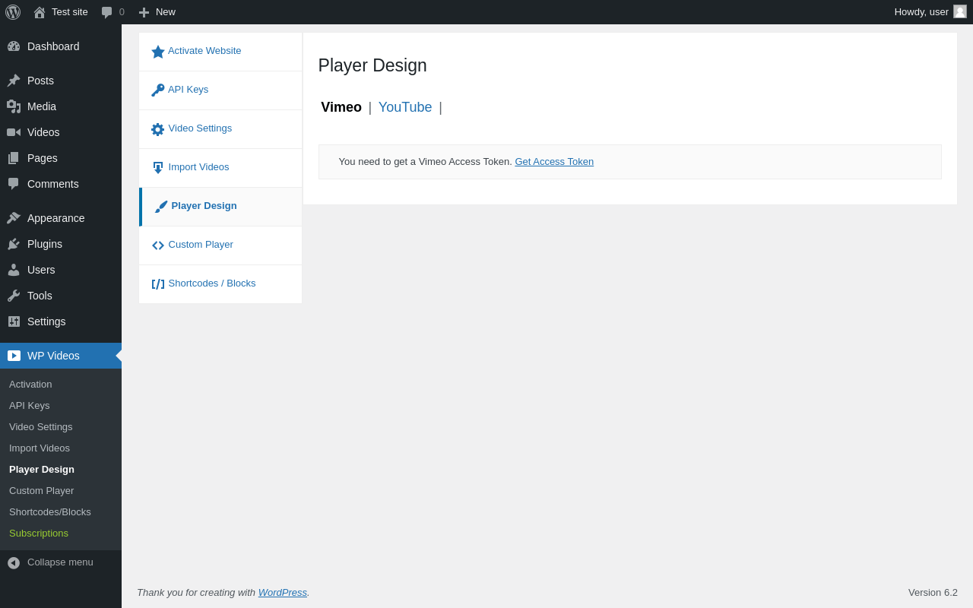This screenshot has height=608, width=973.
Task: Open the Import Videos tab
Action: tap(220, 168)
